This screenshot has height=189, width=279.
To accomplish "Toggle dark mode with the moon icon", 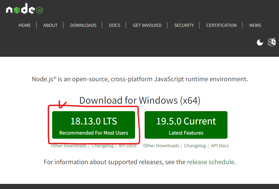I will click(x=260, y=42).
